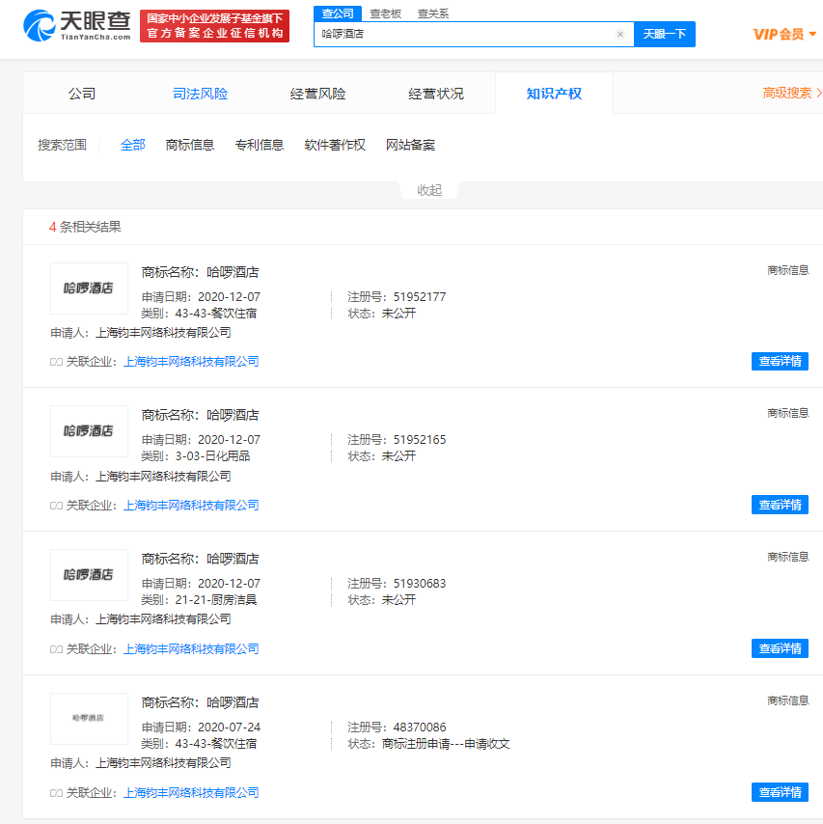Open trademark thumbnail for registration 51952177
This screenshot has height=824, width=823.
pyautogui.click(x=89, y=288)
